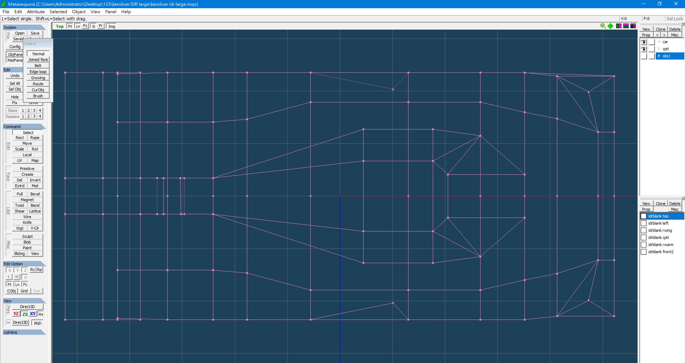Click the Bevel command button

[x=35, y=194]
